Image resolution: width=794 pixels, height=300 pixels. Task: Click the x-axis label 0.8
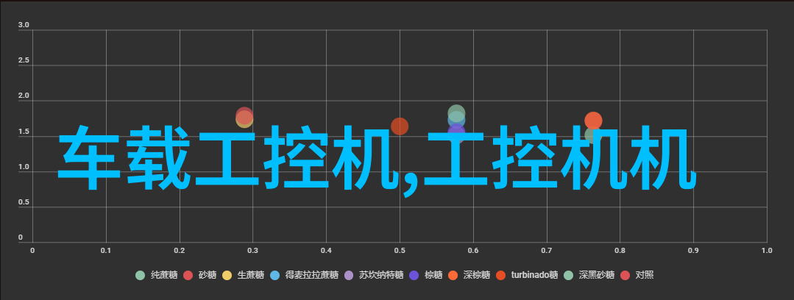click(620, 251)
